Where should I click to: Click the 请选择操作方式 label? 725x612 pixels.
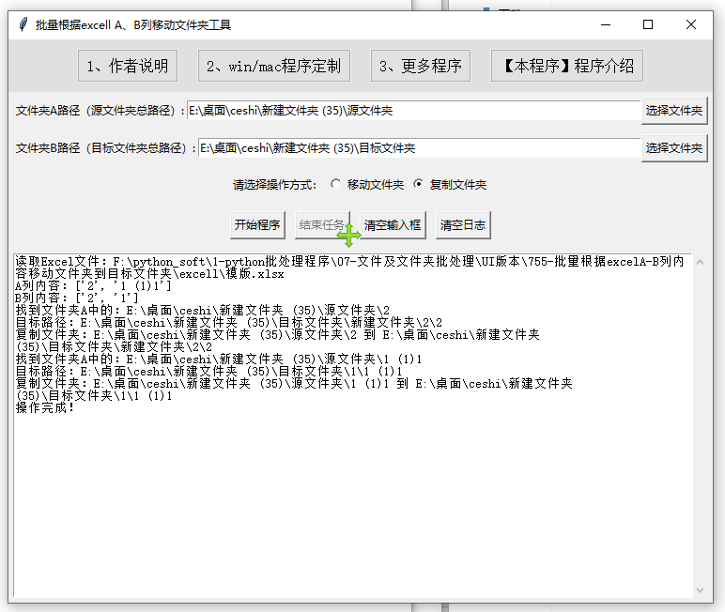274,185
